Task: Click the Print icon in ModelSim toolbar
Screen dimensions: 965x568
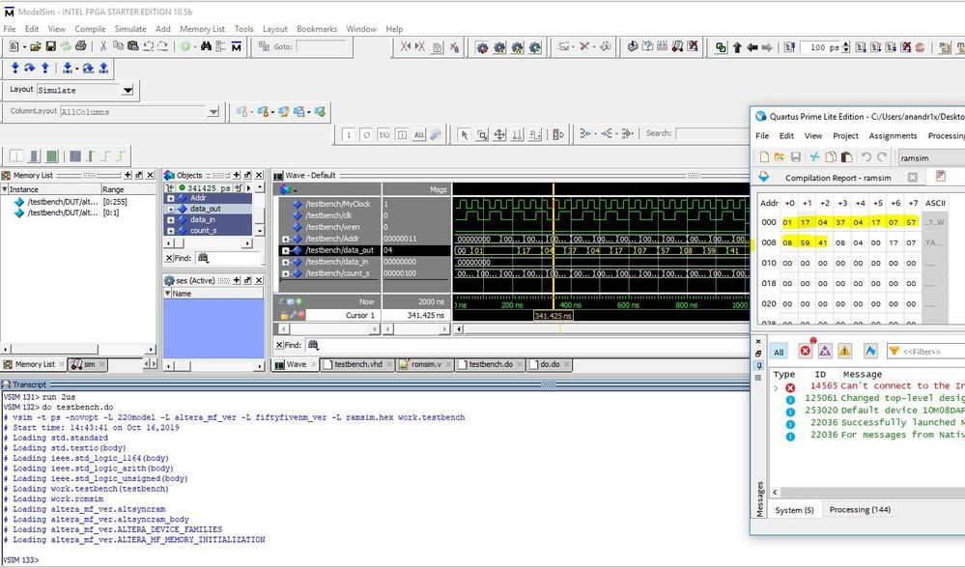Action: click(x=80, y=46)
